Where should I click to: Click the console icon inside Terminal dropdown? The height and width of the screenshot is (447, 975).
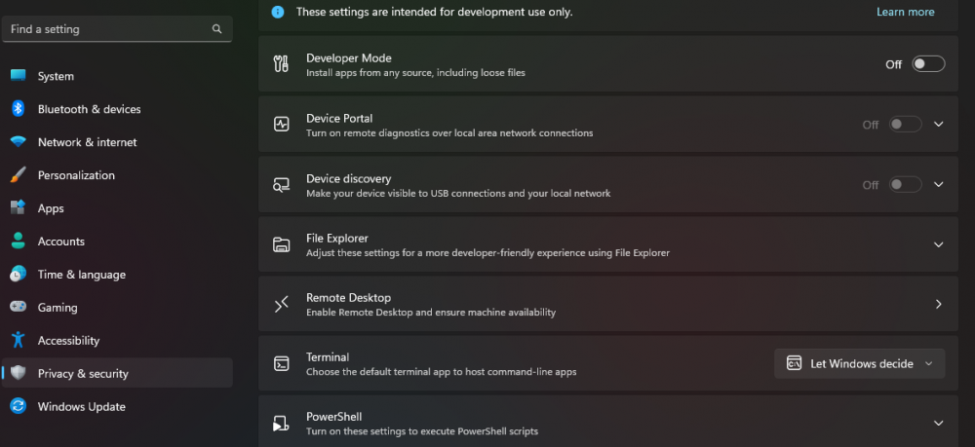click(794, 363)
